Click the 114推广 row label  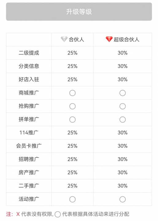(29, 133)
